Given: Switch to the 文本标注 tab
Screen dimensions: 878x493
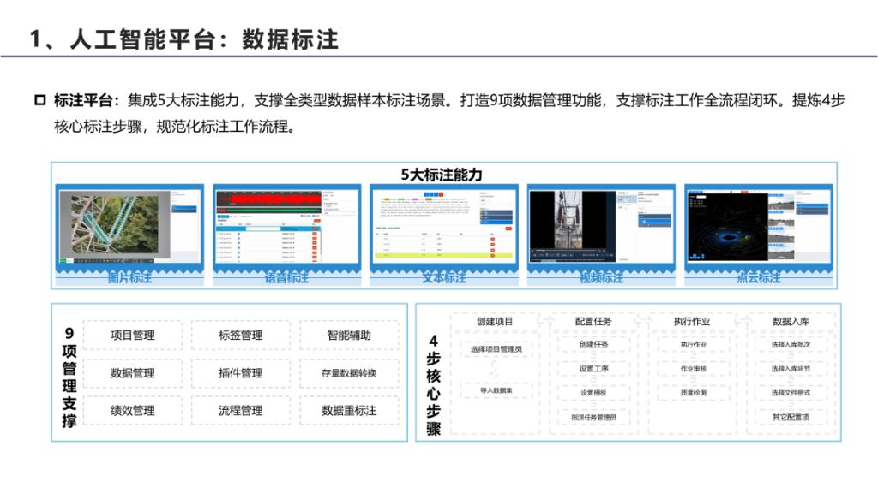Looking at the screenshot, I should click(443, 276).
